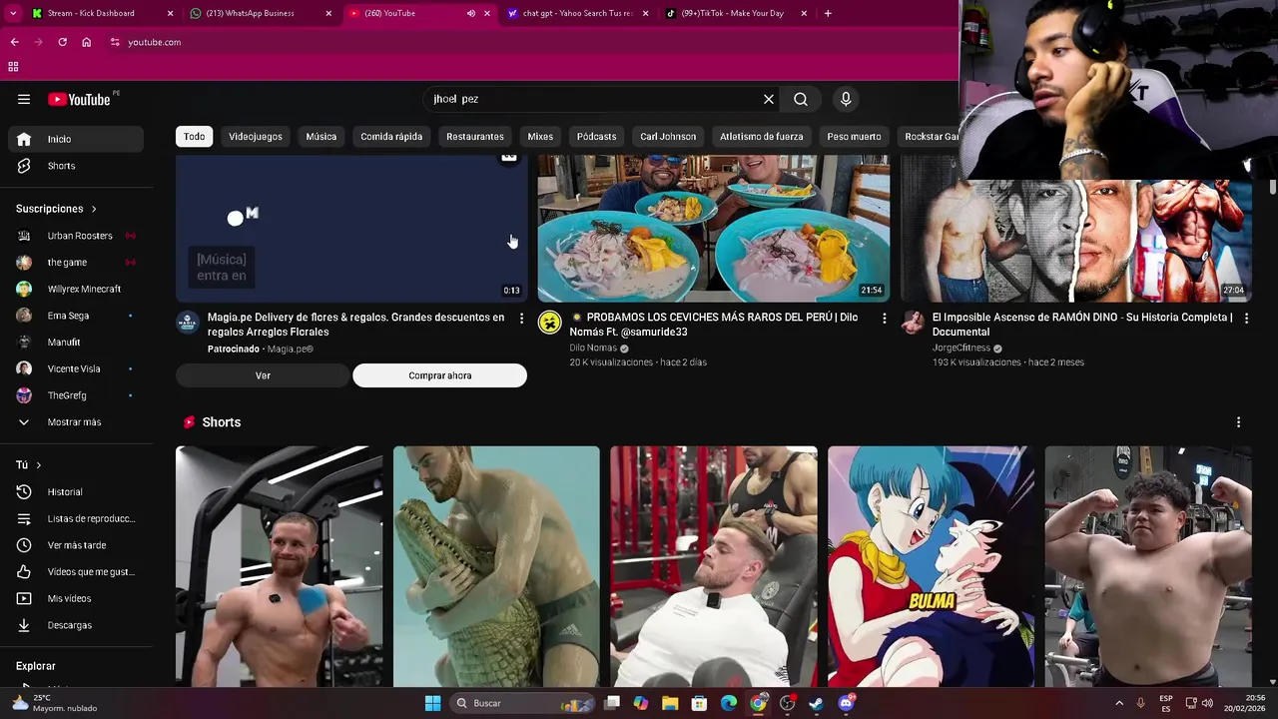This screenshot has width=1278, height=719.
Task: Click the Ver button on ad
Action: click(263, 375)
